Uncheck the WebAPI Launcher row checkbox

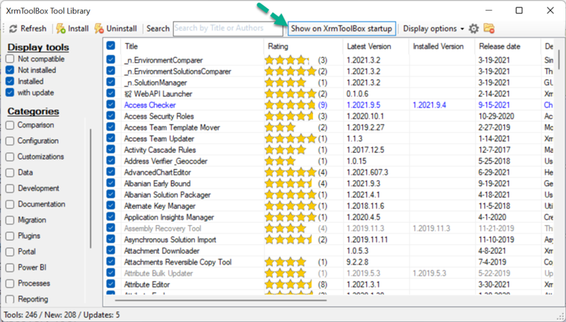click(x=111, y=93)
